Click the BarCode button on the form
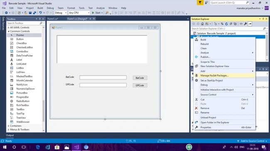 [140, 78]
